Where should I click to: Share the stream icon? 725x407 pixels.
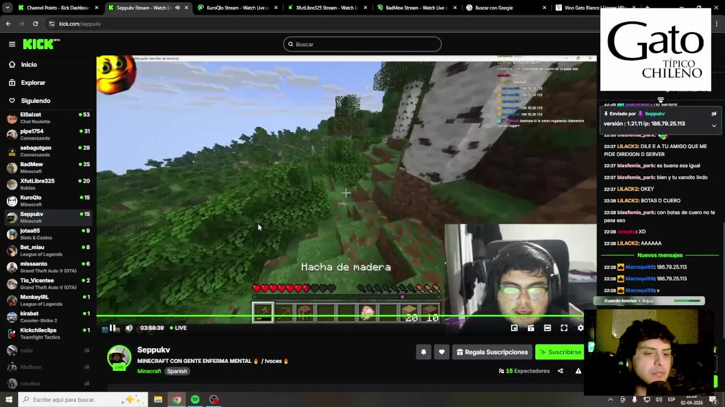pyautogui.click(x=560, y=371)
